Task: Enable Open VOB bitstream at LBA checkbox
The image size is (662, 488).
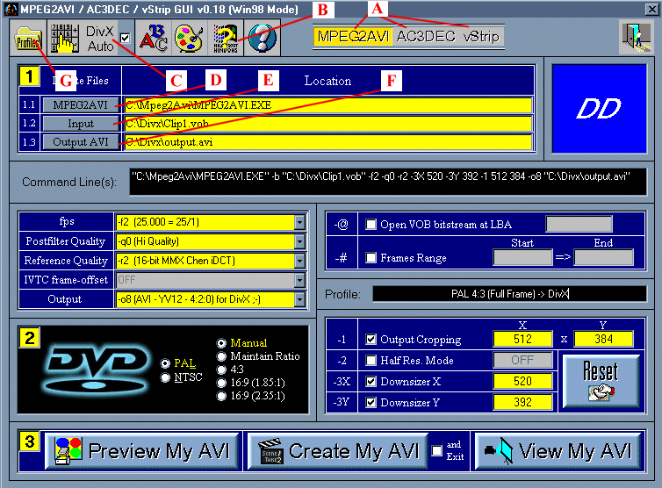Action: tap(371, 224)
